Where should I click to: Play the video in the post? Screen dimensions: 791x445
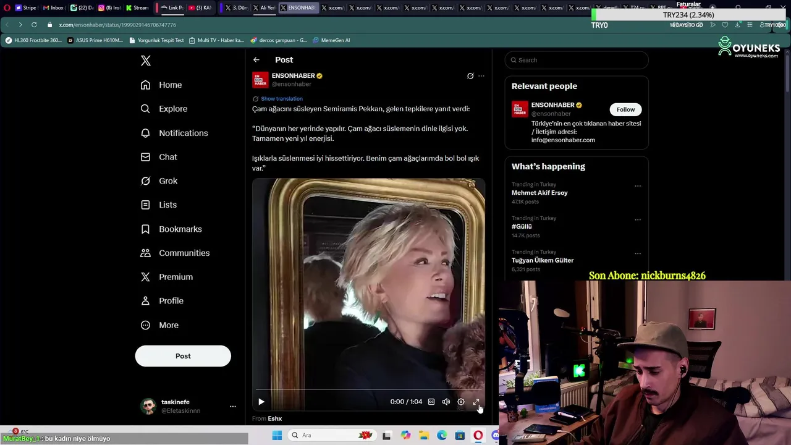(x=261, y=402)
